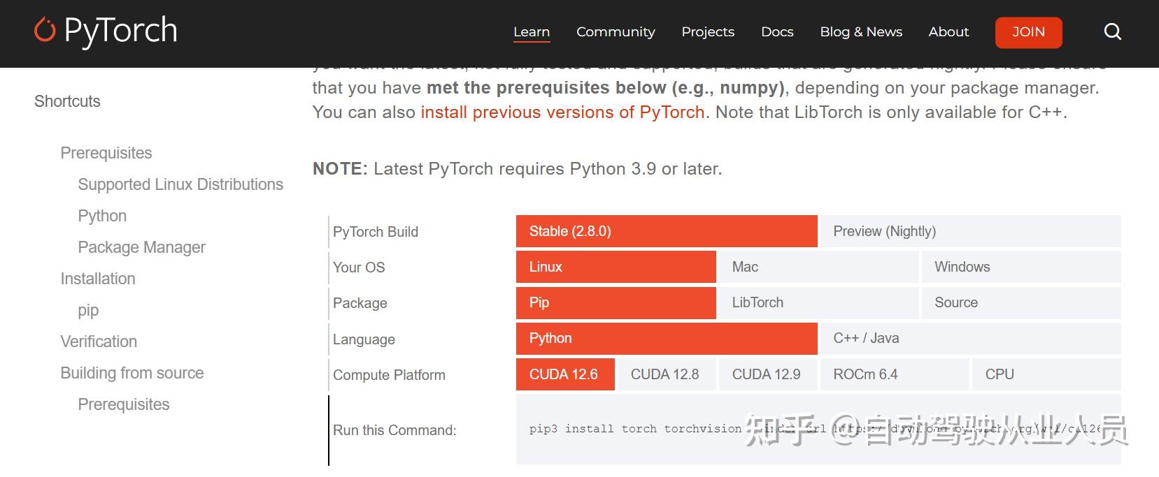Image resolution: width=1159 pixels, height=477 pixels.
Task: Go to pip section in the sidebar
Action: (x=87, y=309)
